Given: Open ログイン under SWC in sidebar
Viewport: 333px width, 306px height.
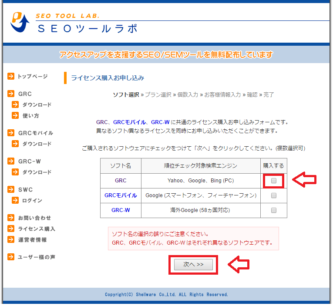Looking at the screenshot, I should tap(32, 201).
